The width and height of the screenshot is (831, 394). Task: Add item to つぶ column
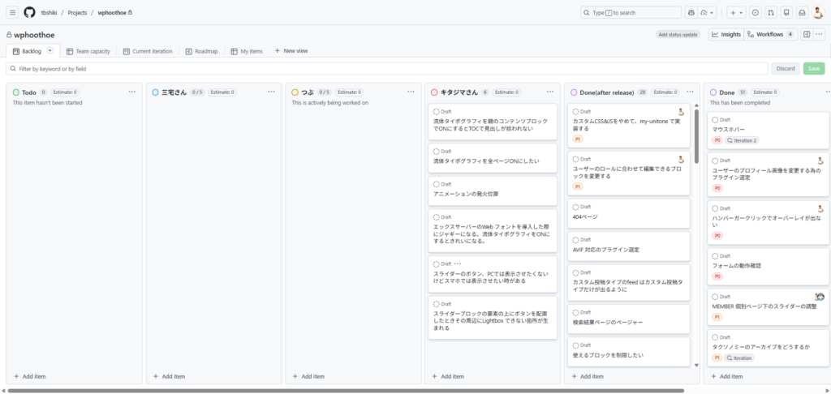pos(308,376)
